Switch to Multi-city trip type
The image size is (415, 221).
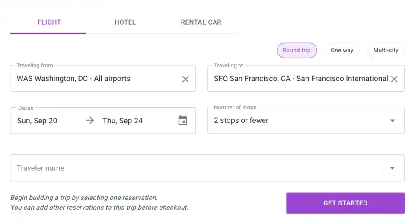[386, 50]
